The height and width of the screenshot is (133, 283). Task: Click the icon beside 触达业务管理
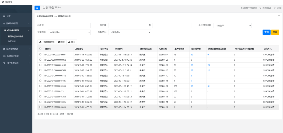pyautogui.click(x=4, y=49)
